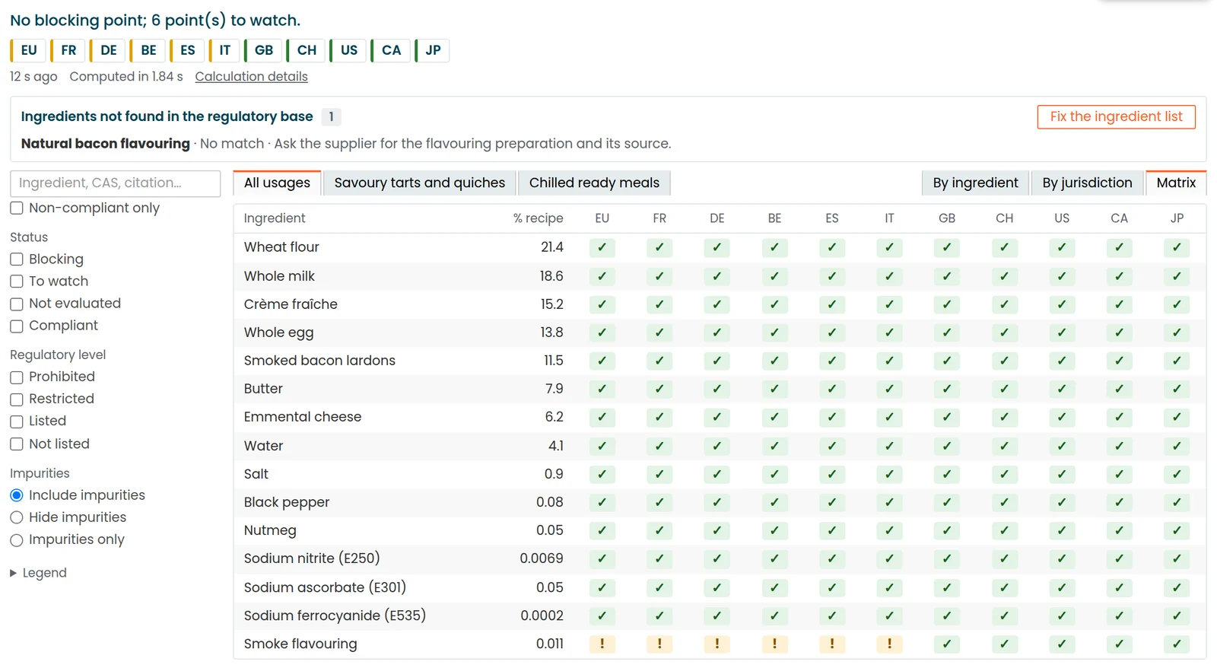Switch to the Chilled ready meals tab
The height and width of the screenshot is (668, 1217).
pos(594,183)
